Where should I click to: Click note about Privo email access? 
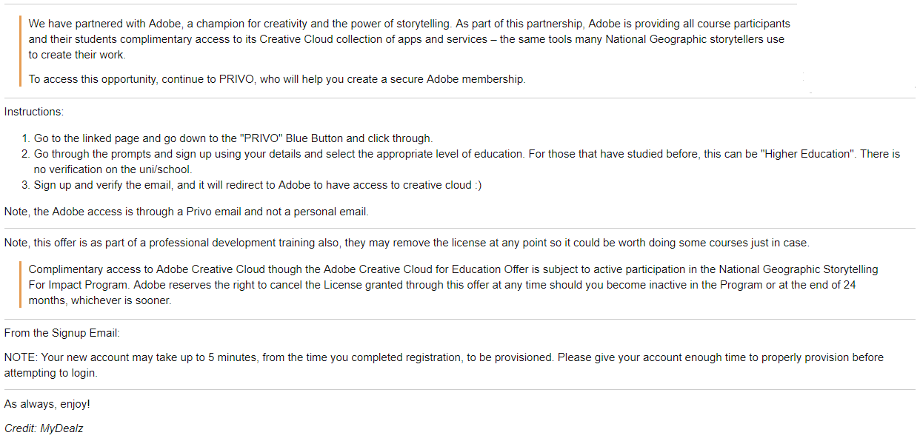click(x=186, y=212)
